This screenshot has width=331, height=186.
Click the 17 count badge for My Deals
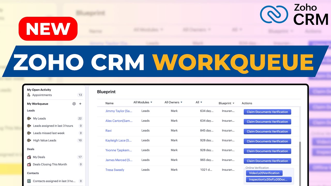[x=80, y=157]
